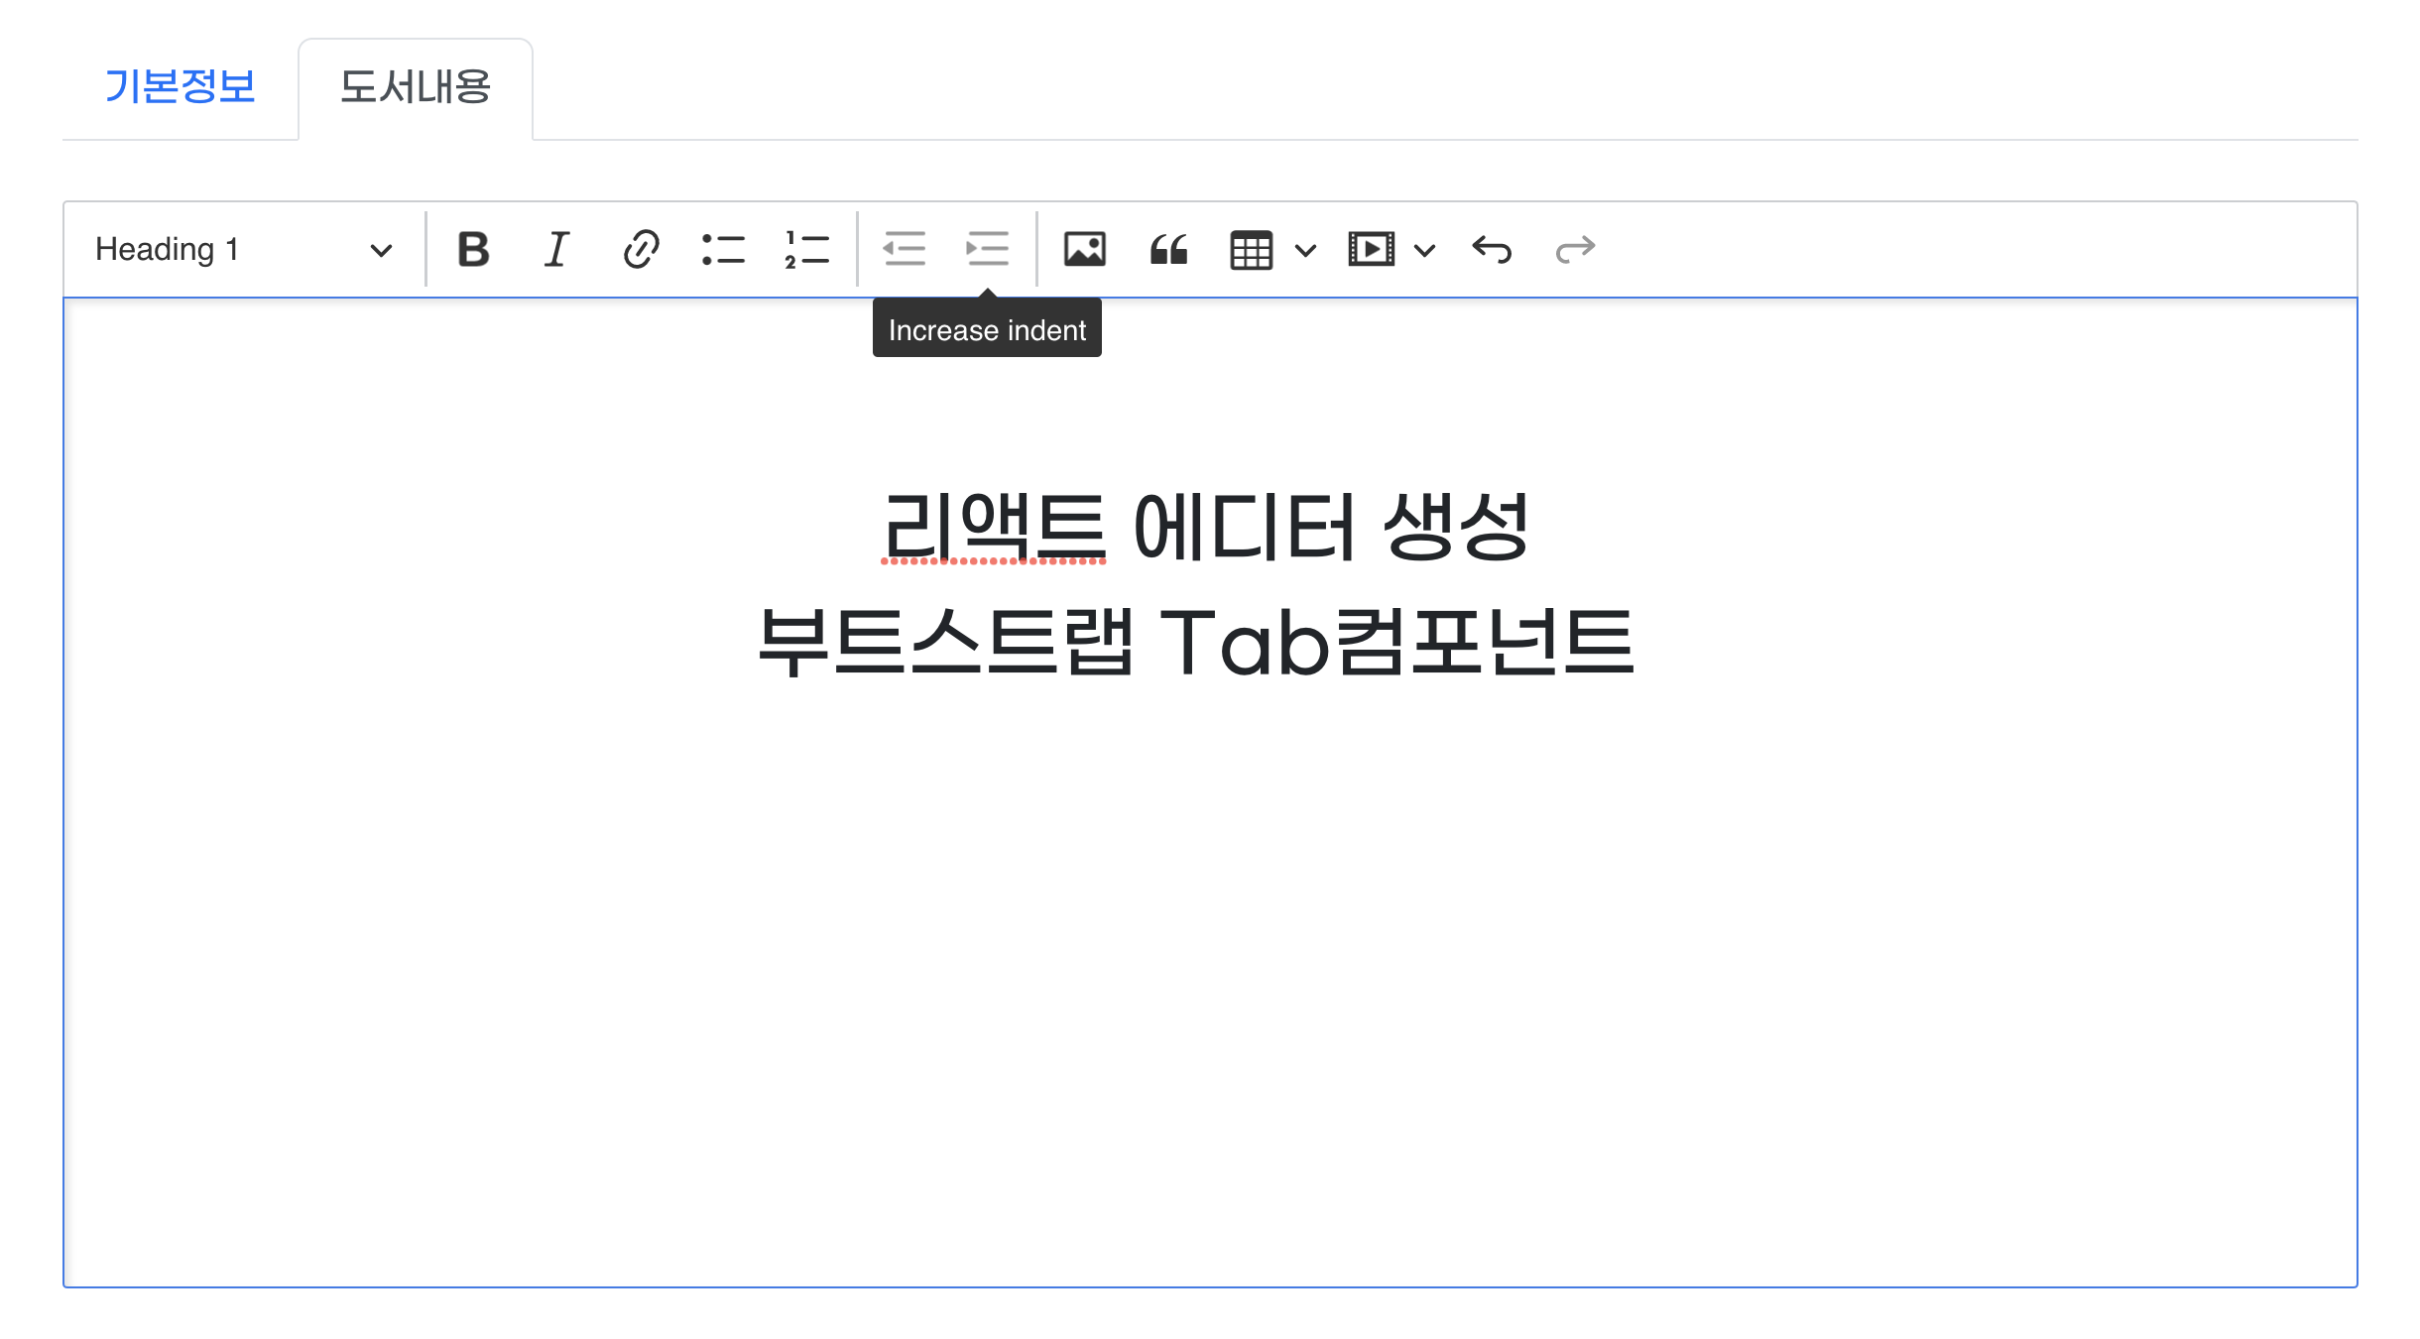This screenshot has height=1339, width=2420.
Task: Toggle italic formatting
Action: pos(556,249)
